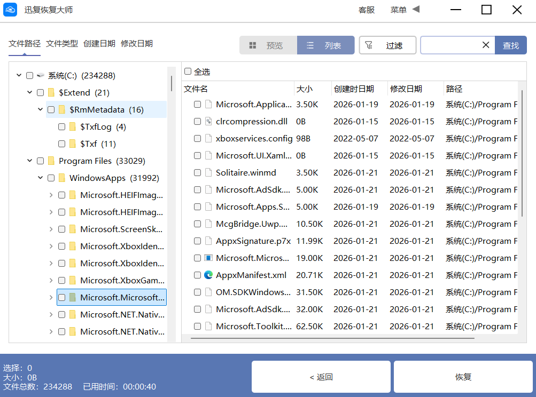The width and height of the screenshot is (536, 397).
Task: Switch to the 文件类型 tab
Action: coord(62,44)
